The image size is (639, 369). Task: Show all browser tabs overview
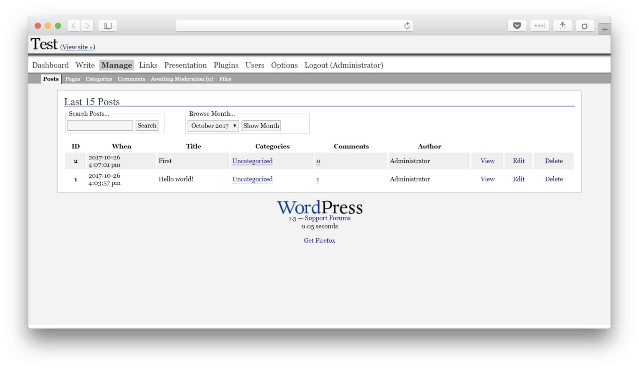(x=585, y=26)
